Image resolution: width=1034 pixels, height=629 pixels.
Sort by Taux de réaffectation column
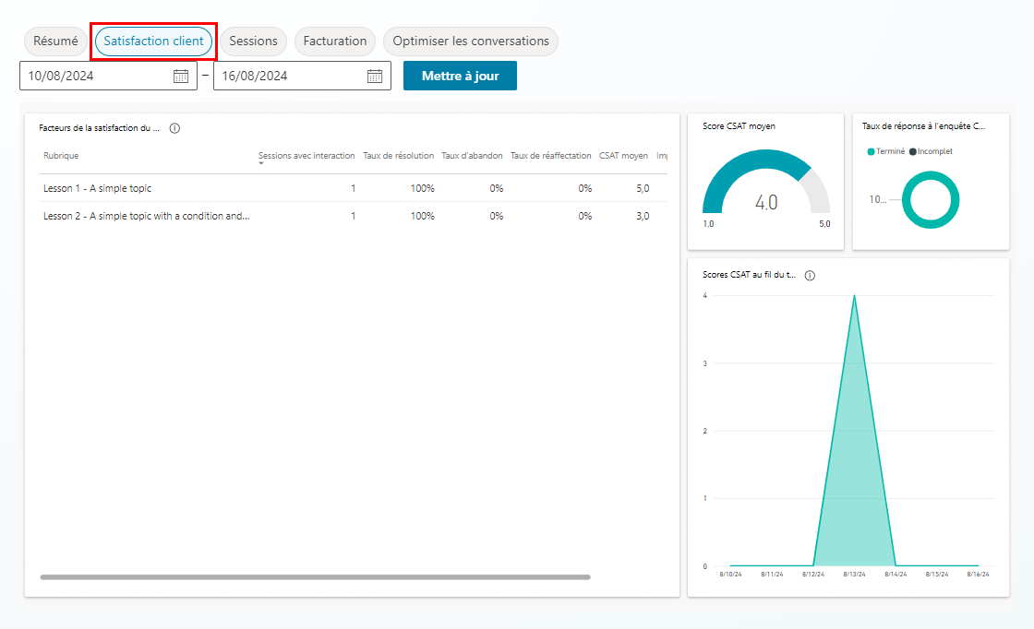(550, 156)
